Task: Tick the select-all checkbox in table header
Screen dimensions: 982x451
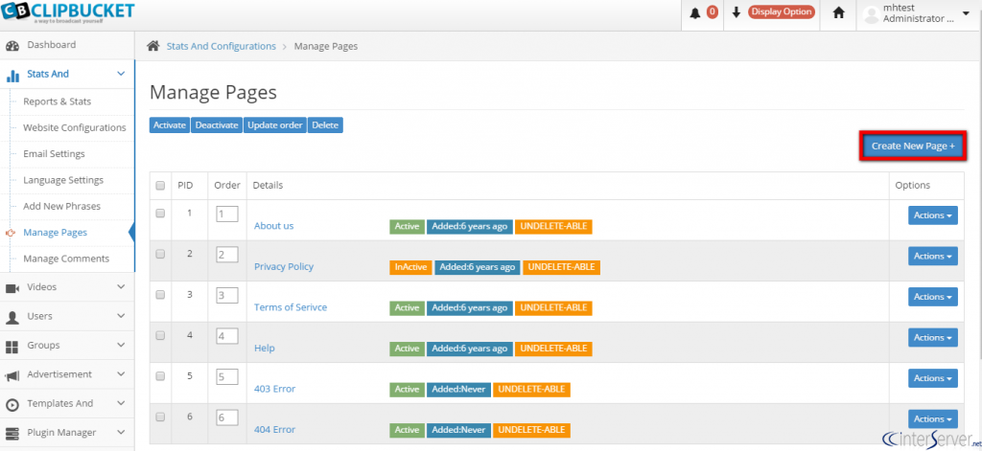Action: (160, 185)
